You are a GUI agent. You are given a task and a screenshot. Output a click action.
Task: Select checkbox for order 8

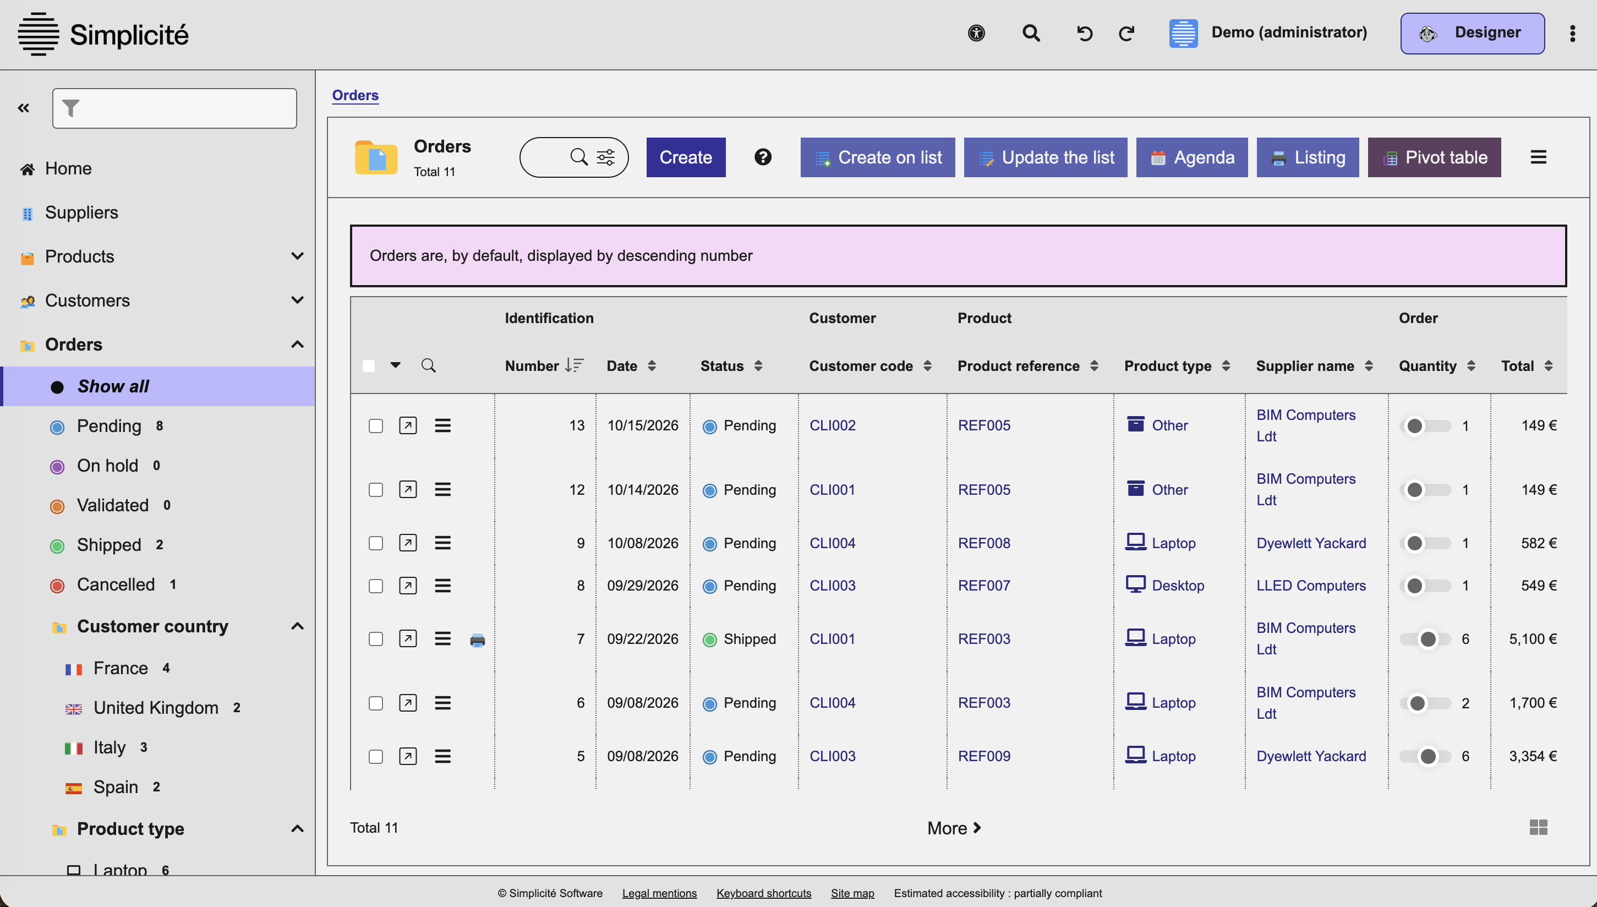[375, 586]
